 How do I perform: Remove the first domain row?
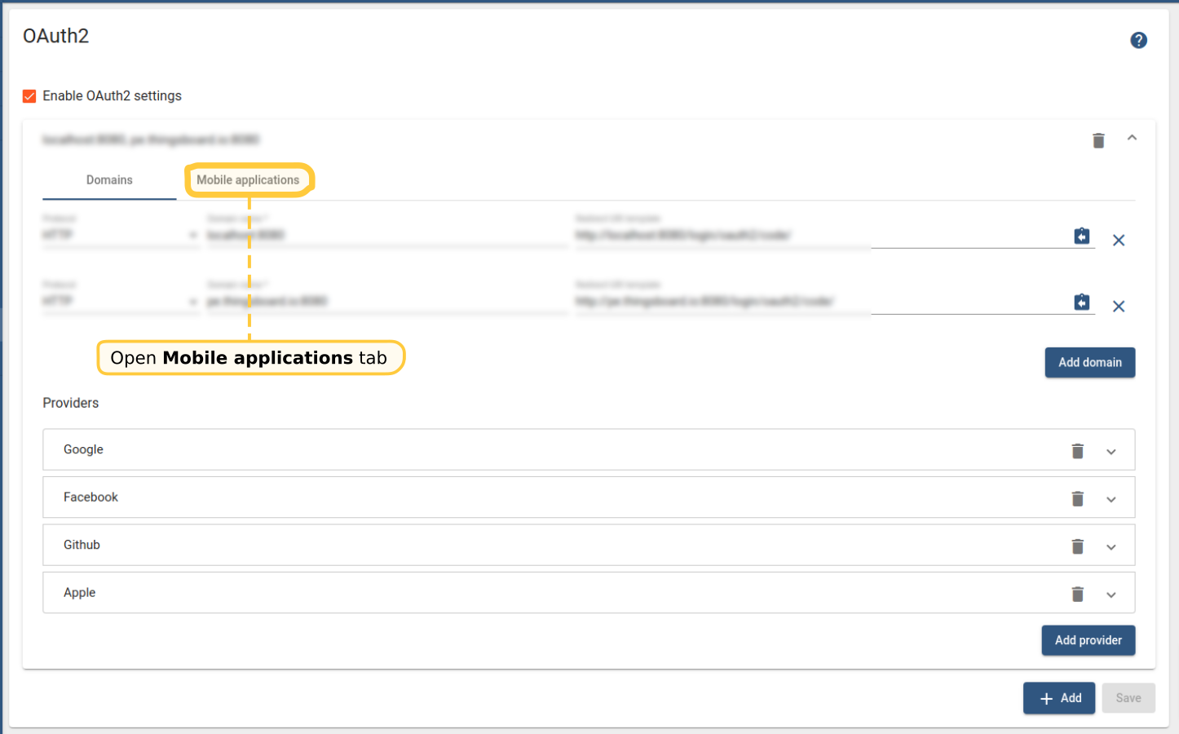coord(1119,241)
